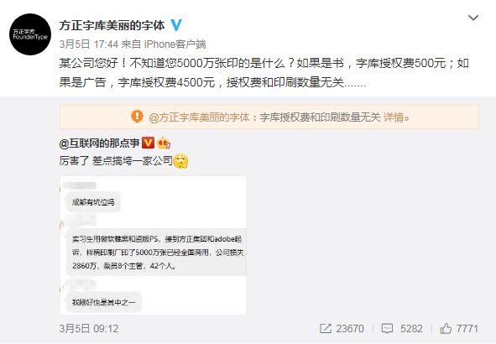
Task: Open the 详情» link in banner
Action: tap(396, 117)
